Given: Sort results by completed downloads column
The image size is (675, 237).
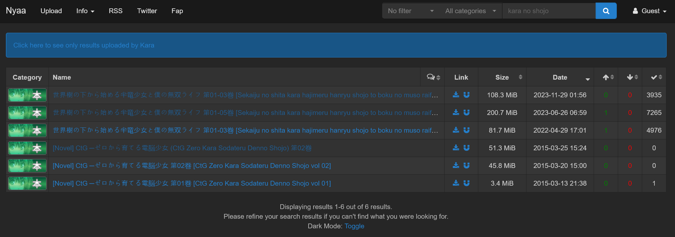Looking at the screenshot, I should tap(654, 77).
